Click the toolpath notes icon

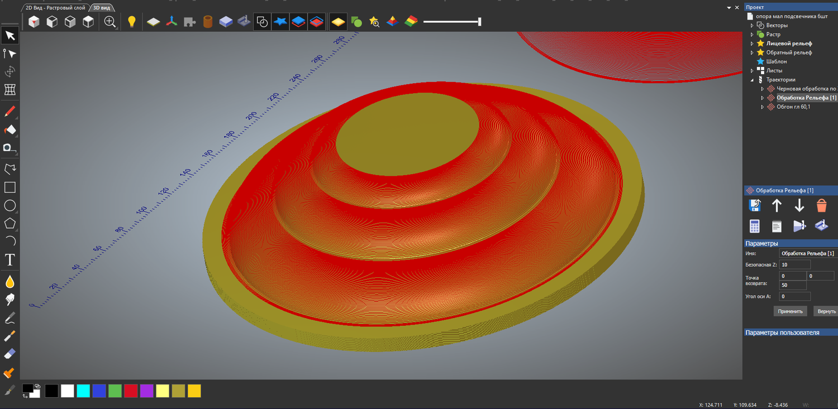click(777, 225)
